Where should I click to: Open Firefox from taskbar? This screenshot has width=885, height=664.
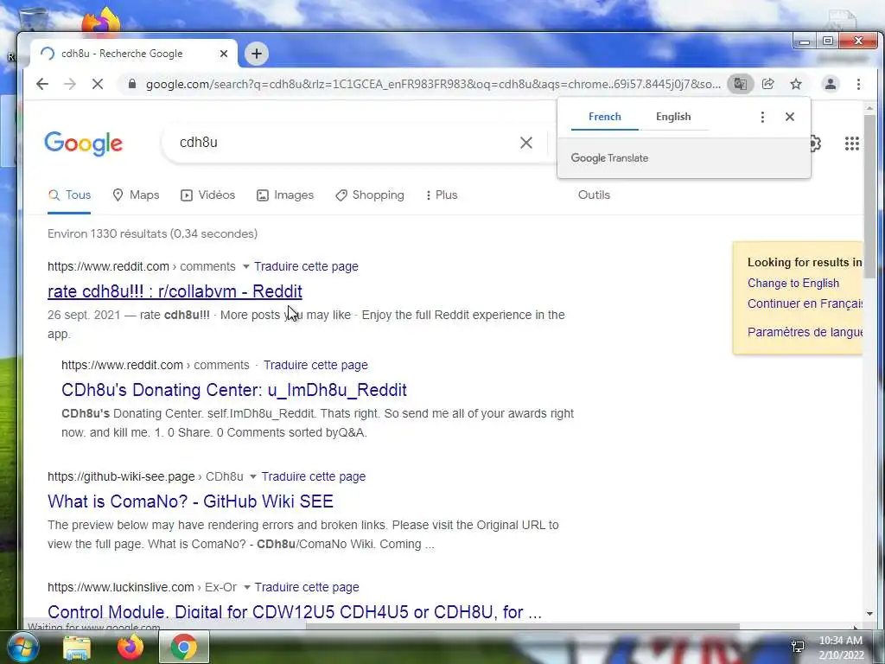pyautogui.click(x=131, y=647)
